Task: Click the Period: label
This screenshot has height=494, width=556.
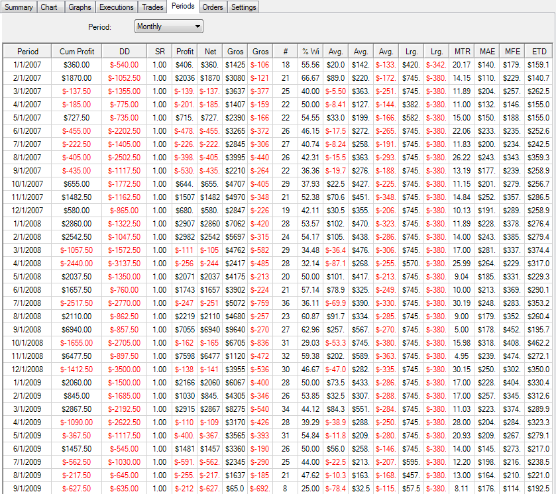Action: [99, 27]
